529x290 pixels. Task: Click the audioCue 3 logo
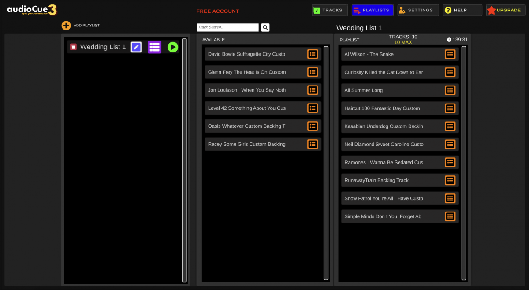(x=32, y=10)
